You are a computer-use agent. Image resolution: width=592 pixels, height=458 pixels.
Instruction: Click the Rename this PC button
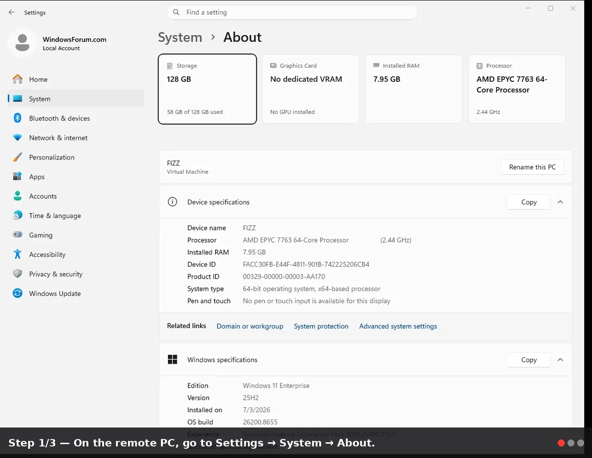(x=532, y=167)
